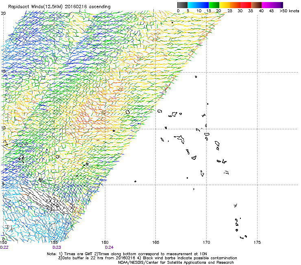The height and width of the screenshot is (265, 301).
Task: Click the latitude label '20'
Action: 3,13
